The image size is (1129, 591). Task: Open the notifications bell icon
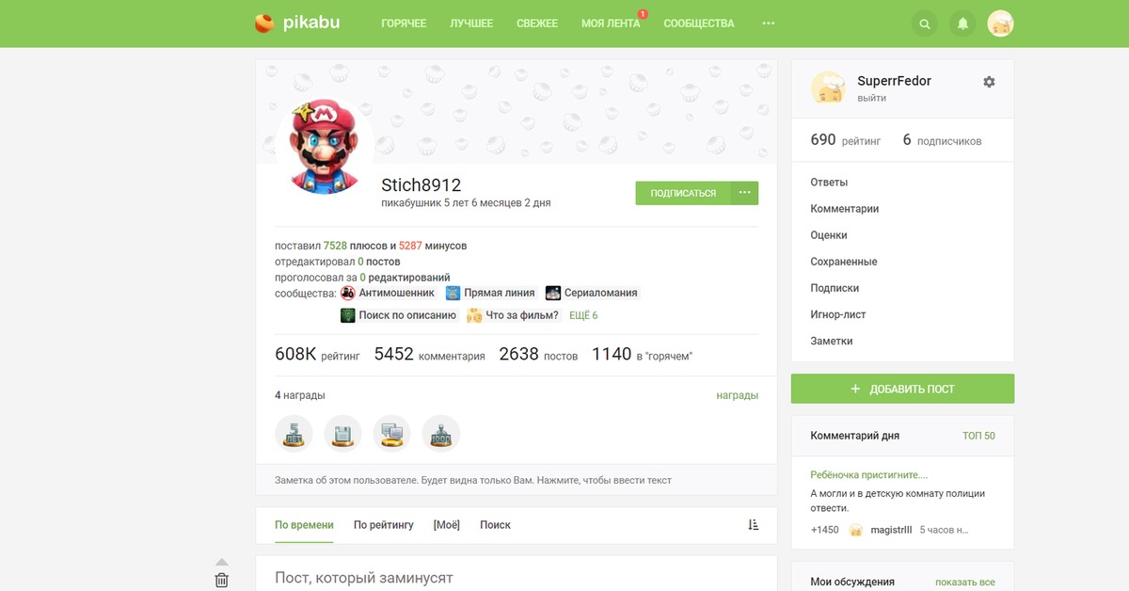(962, 24)
